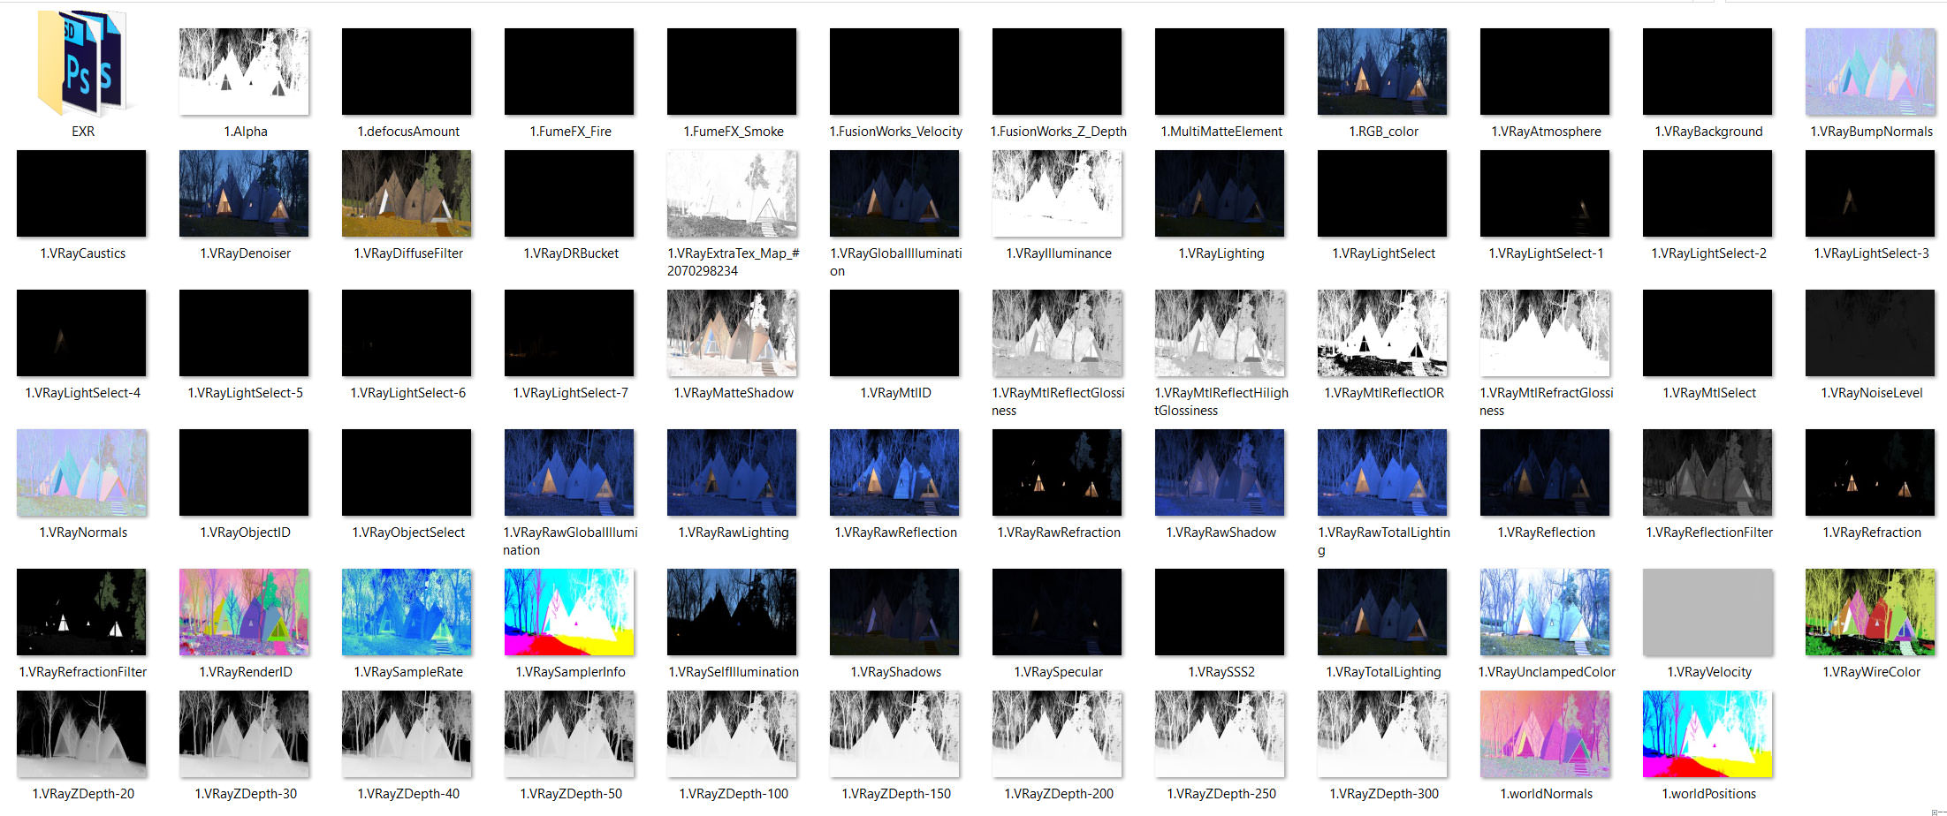Select the 1.VRayMtlReflectIOR thumbnail
This screenshot has width=1947, height=816.
point(1382,333)
